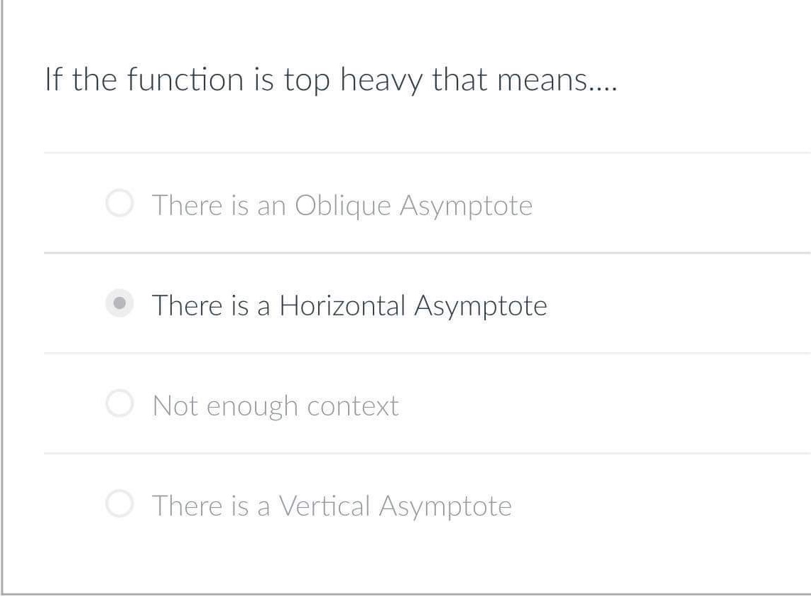The image size is (811, 615).
Task: Select the Vertical Asymptote radio button
Action: point(119,506)
